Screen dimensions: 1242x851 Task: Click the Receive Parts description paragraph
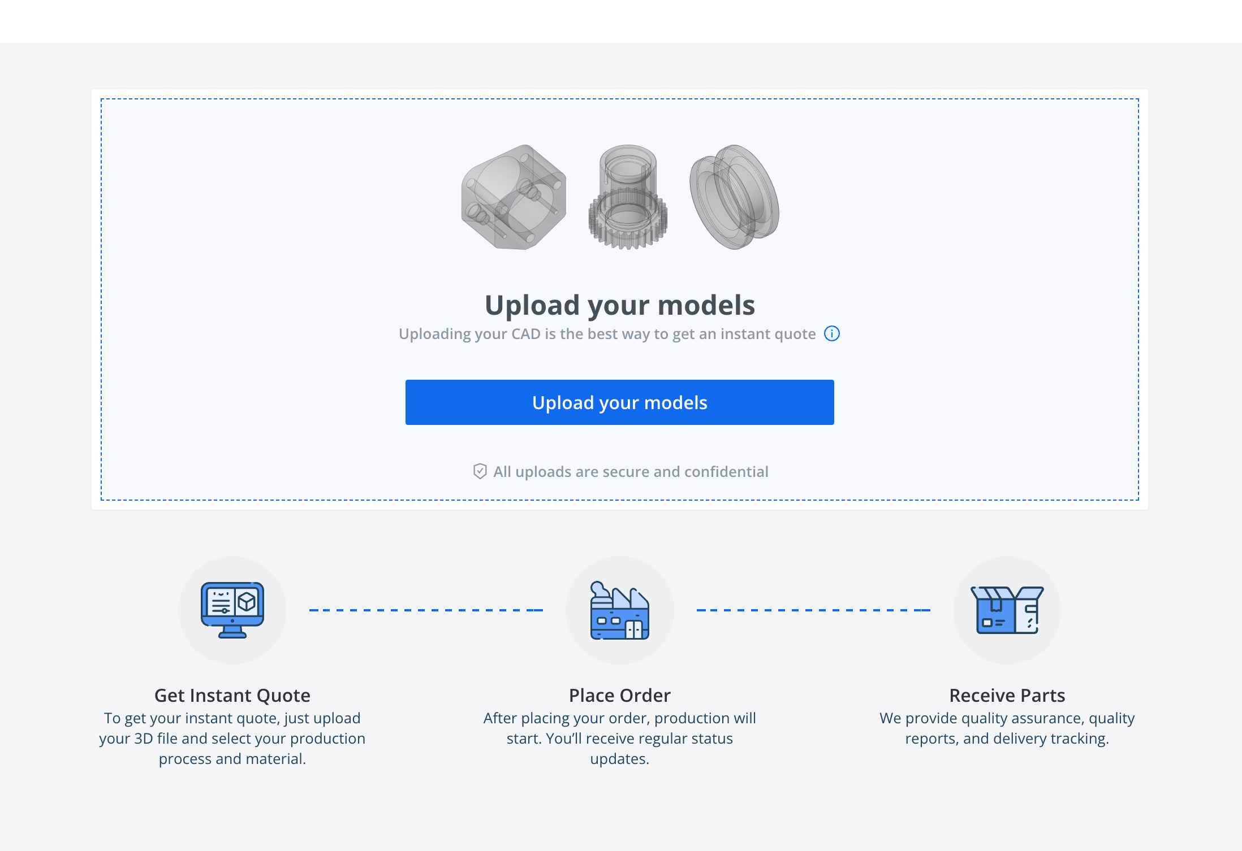[1007, 728]
